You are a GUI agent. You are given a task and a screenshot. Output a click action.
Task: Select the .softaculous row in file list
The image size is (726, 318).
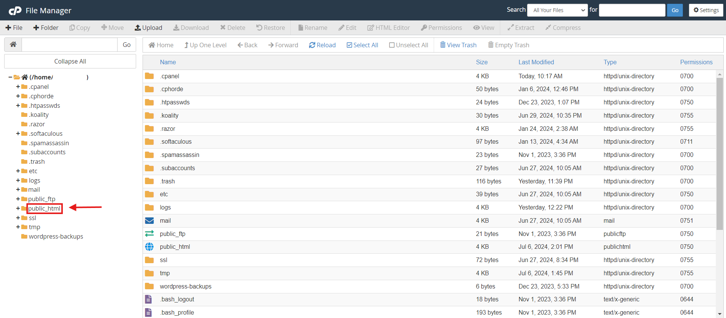point(429,142)
